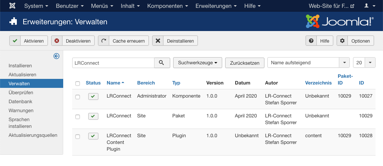
Task: Sort table by Verzeichnis column
Action: coord(318,83)
